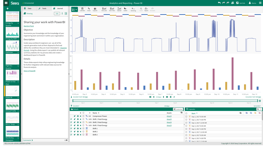Viewport: 263px width, 149px height.
Task: Check the Shift 3 Total Energy checkbox
Action: point(83,125)
